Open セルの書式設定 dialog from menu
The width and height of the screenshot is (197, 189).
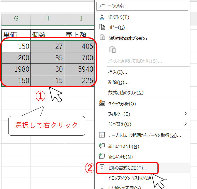128,168
